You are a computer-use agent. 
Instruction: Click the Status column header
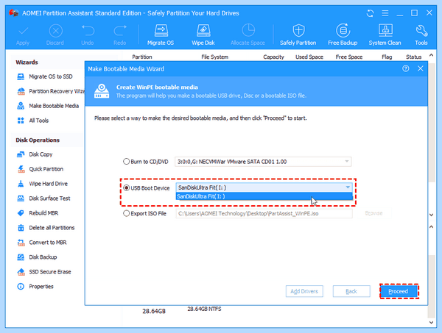tap(413, 57)
